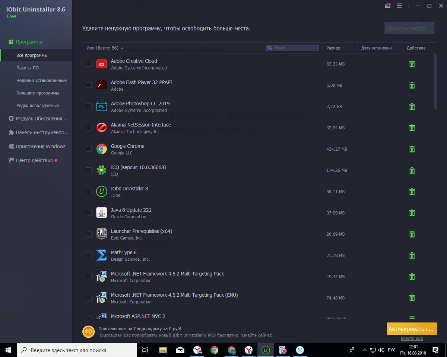Click trash icon for Launcher Prerequisites (x64)

pyautogui.click(x=412, y=234)
